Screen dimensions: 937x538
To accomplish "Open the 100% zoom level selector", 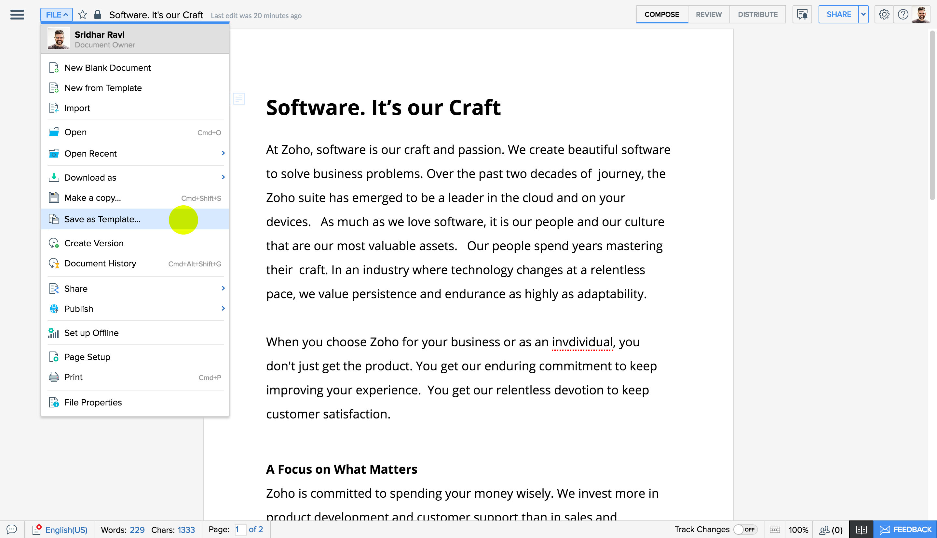I will pyautogui.click(x=798, y=530).
